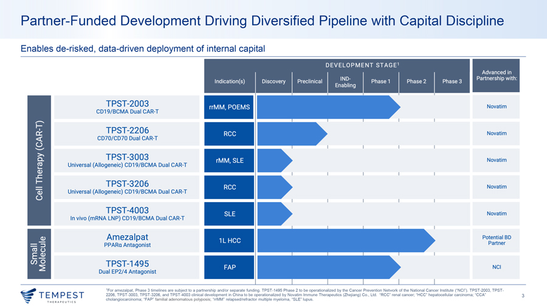Viewport: 547px width, 307px height.
Task: Click Novatim partner in TPST-2003 row
Action: tap(497, 107)
